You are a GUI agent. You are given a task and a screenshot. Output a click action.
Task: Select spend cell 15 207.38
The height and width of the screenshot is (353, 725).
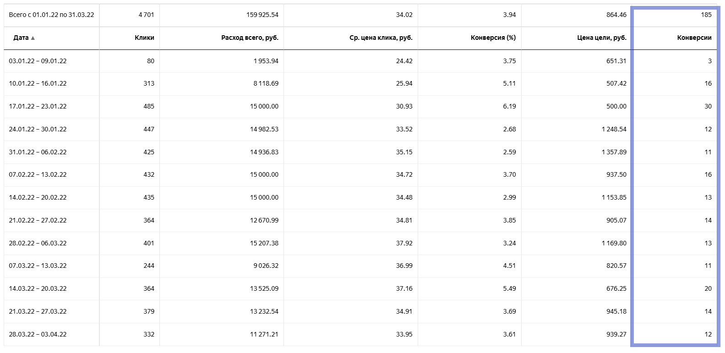[264, 243]
